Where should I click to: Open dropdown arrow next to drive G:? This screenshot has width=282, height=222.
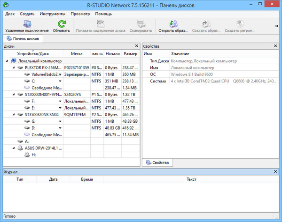tap(60, 121)
